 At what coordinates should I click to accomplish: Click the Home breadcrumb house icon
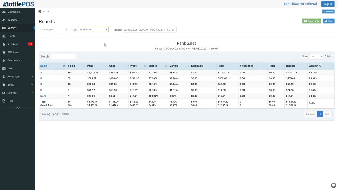pyautogui.click(x=40, y=12)
